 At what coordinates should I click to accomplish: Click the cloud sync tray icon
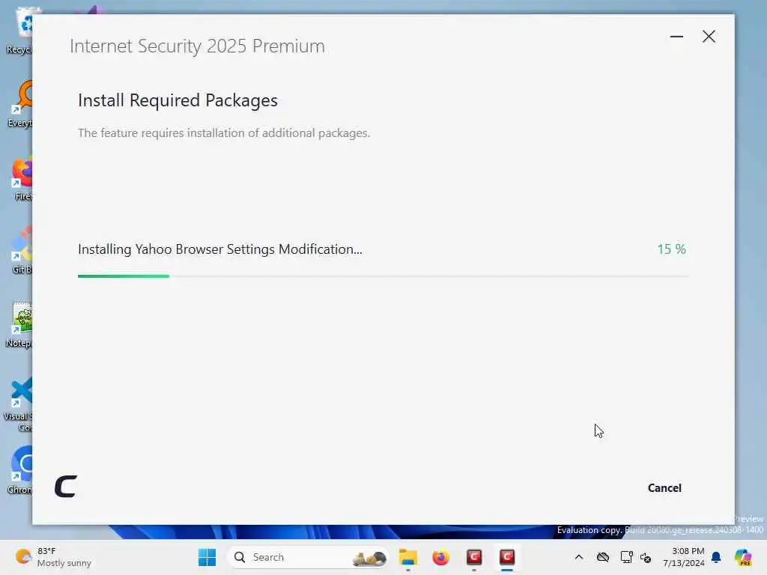coord(603,557)
